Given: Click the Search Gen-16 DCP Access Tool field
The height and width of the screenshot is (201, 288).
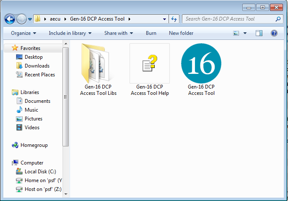Looking at the screenshot, I should click(228, 19).
